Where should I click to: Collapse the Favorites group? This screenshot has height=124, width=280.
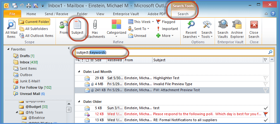click(x=9, y=49)
